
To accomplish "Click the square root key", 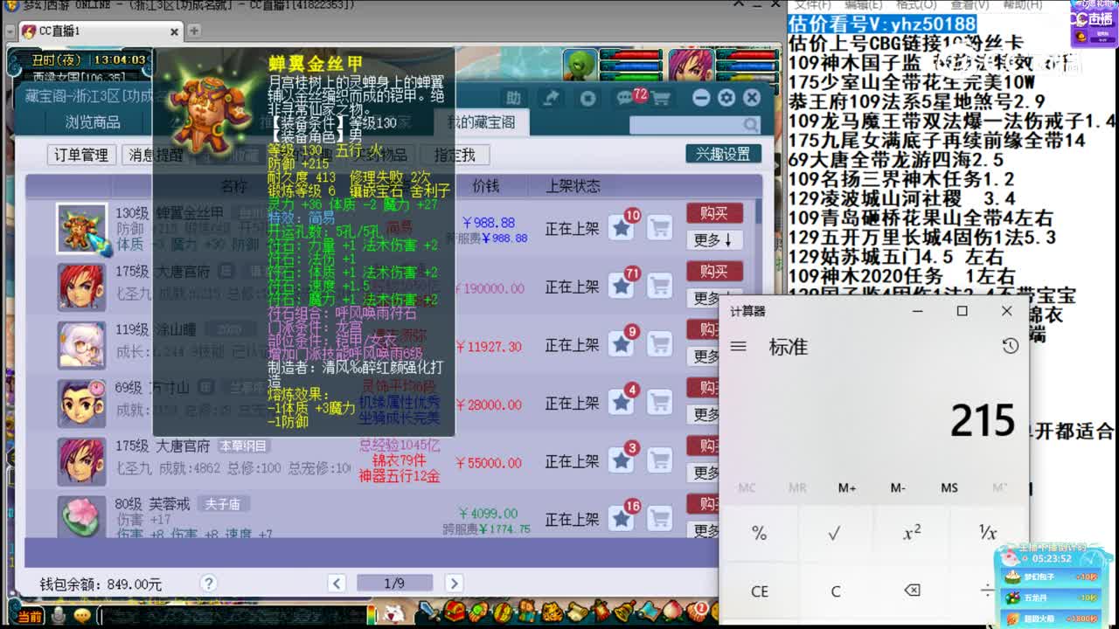I will [835, 533].
